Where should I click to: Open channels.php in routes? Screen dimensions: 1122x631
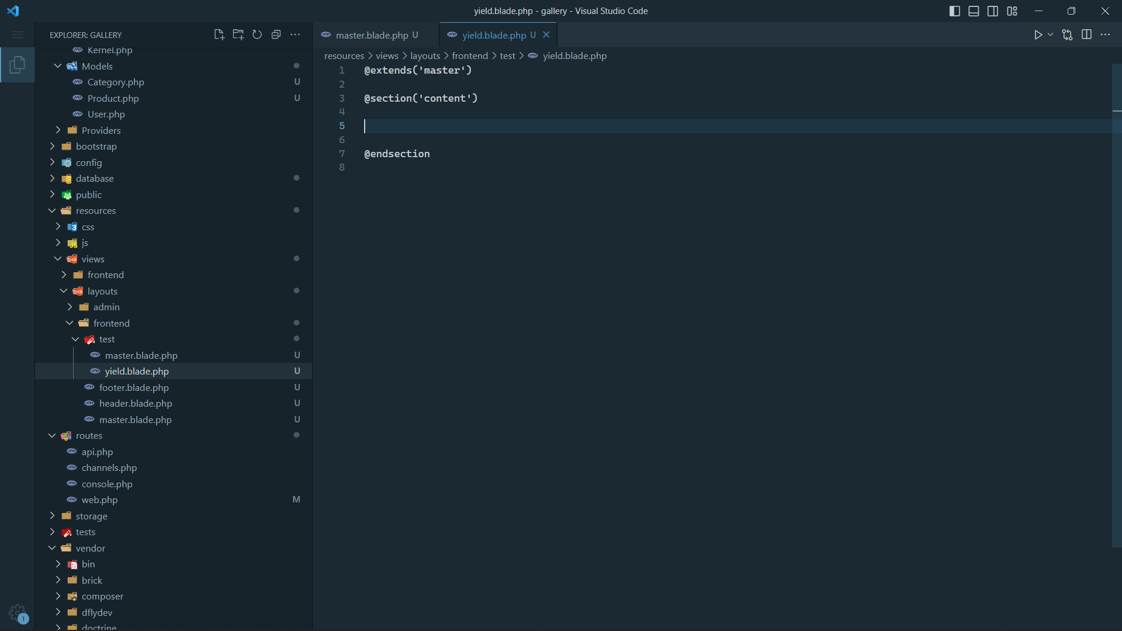(x=174, y=468)
